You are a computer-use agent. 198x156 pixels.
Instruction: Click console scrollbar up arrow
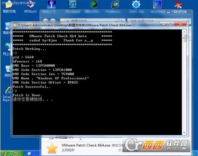[x=184, y=32]
